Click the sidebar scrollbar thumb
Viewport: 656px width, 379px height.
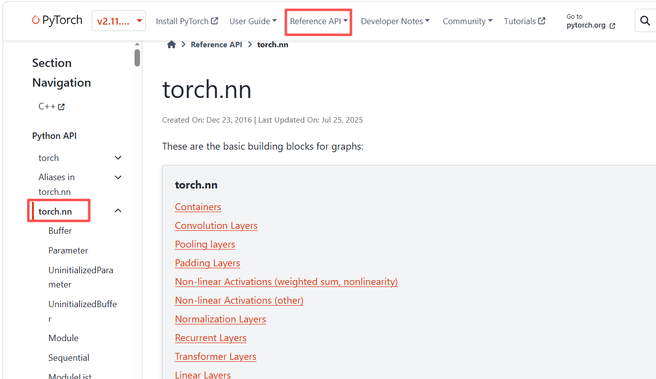point(137,57)
